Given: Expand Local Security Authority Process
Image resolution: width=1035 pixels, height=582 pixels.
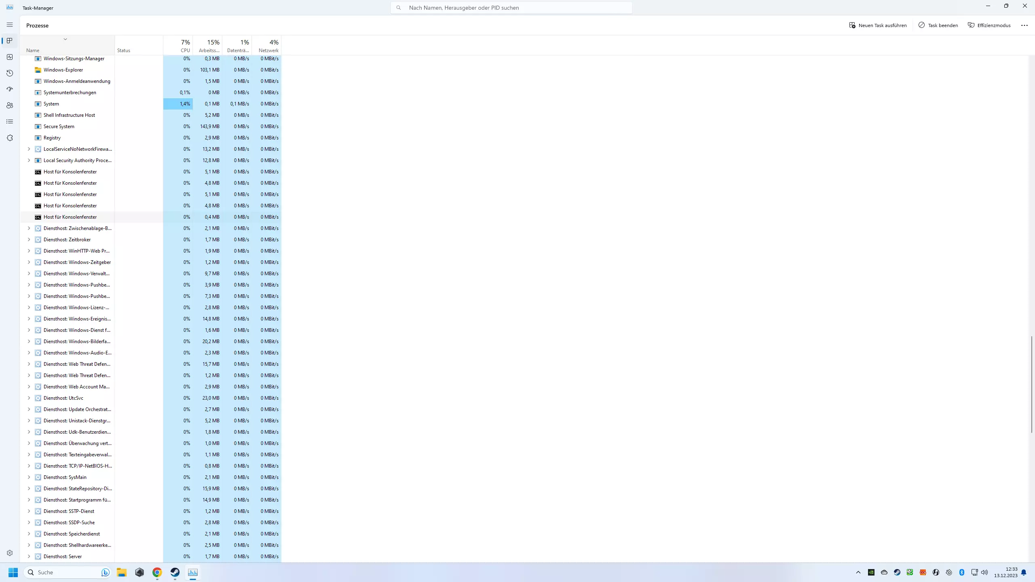Looking at the screenshot, I should pos(29,160).
